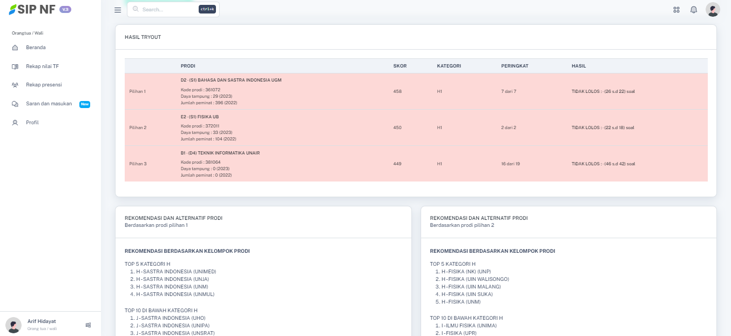Screen dimensions: 731x336
Task: Click the v.3 version badge
Action: pyautogui.click(x=65, y=10)
